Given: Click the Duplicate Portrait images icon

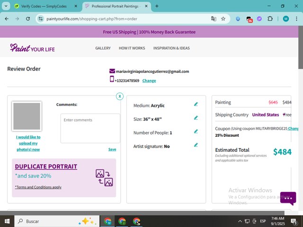Looking at the screenshot, I should pyautogui.click(x=104, y=178).
